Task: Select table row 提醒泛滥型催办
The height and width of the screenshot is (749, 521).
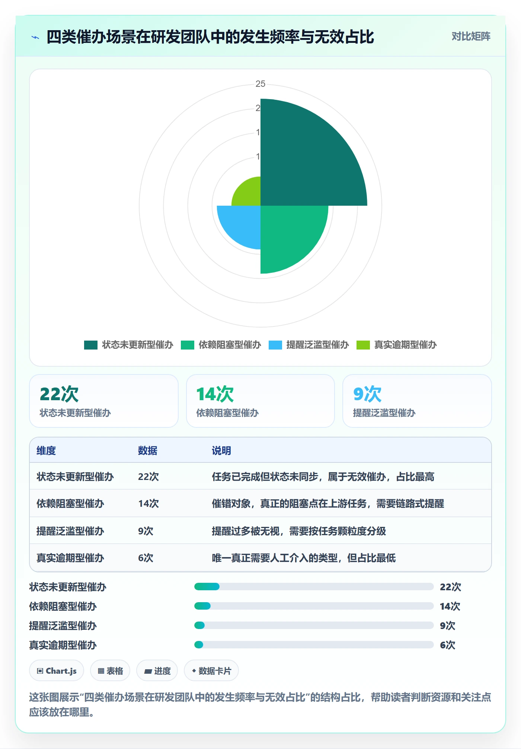Action: click(260, 530)
